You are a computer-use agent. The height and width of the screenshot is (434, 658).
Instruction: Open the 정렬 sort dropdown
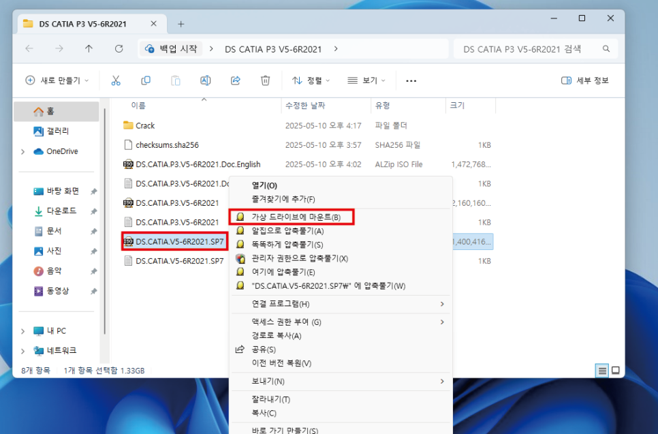(x=311, y=80)
